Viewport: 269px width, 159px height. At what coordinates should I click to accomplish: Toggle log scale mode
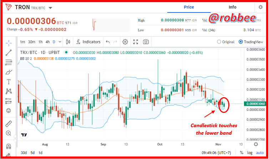[250, 153]
